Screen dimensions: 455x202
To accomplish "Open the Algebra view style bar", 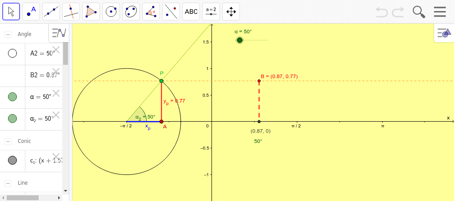I will pyautogui.click(x=59, y=33).
